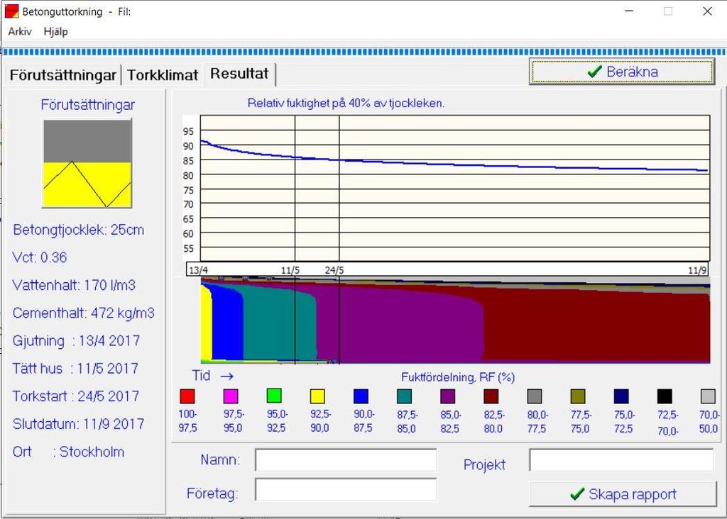Click the Torkstart : 24/5 2017 text
The height and width of the screenshot is (519, 727).
75,396
